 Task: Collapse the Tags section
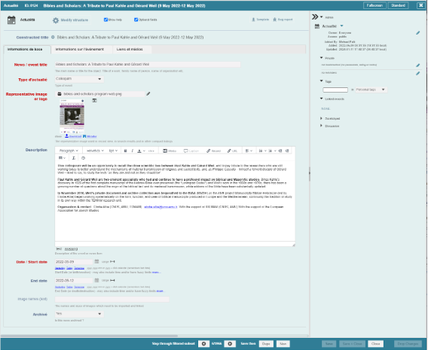pos(321,81)
